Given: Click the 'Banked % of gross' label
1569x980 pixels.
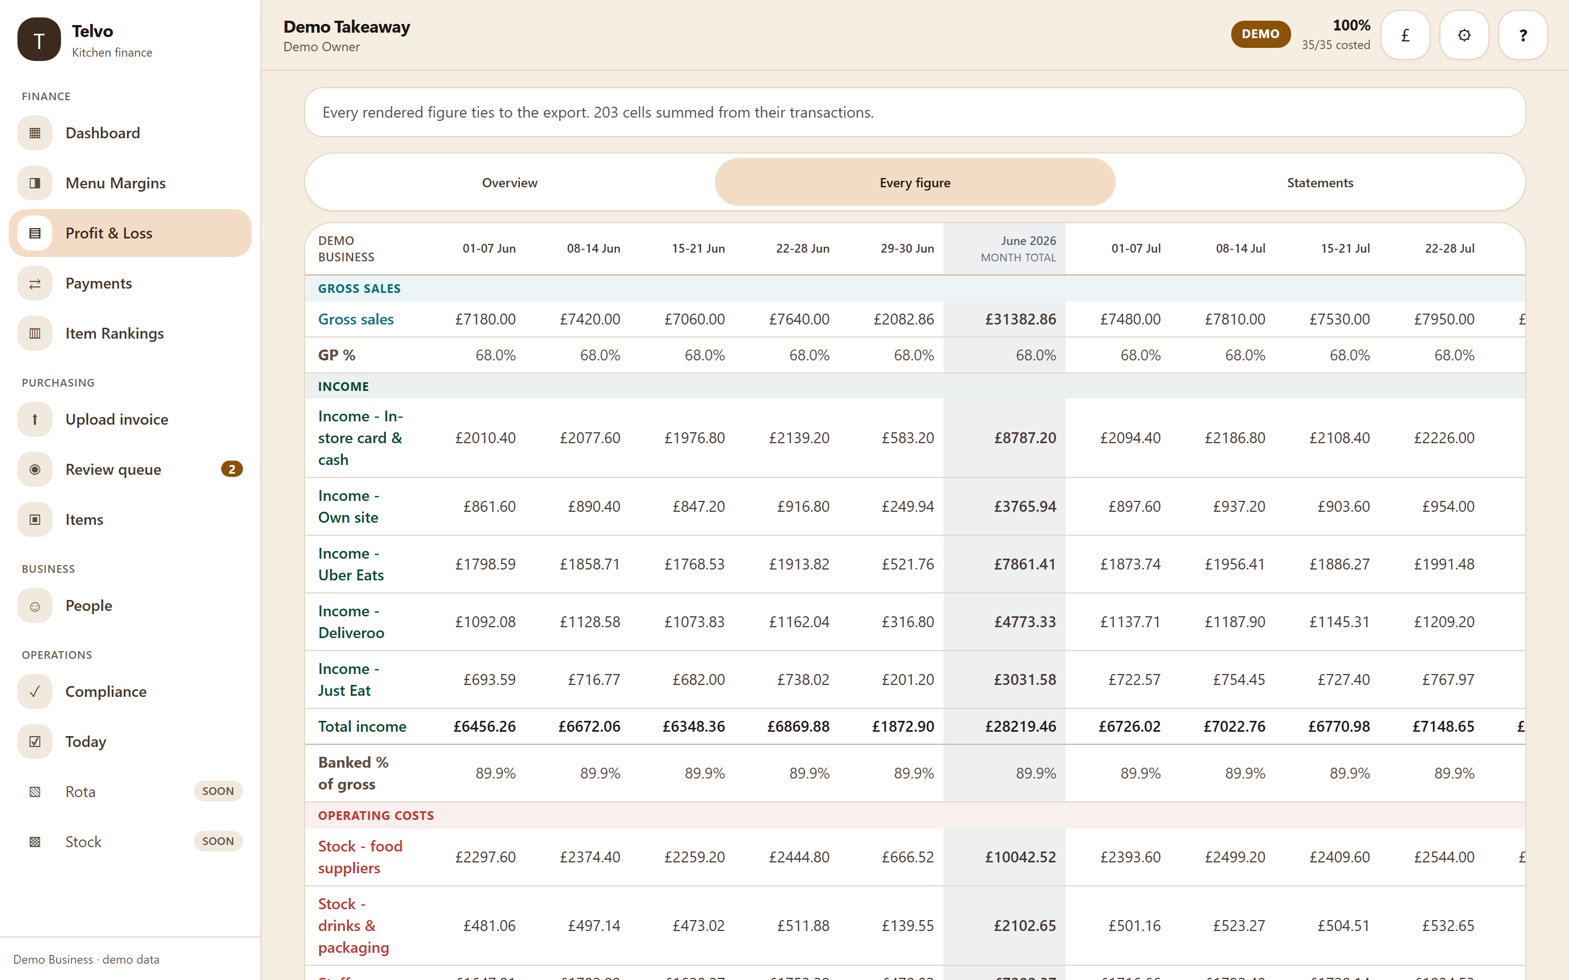Looking at the screenshot, I should click(352, 773).
